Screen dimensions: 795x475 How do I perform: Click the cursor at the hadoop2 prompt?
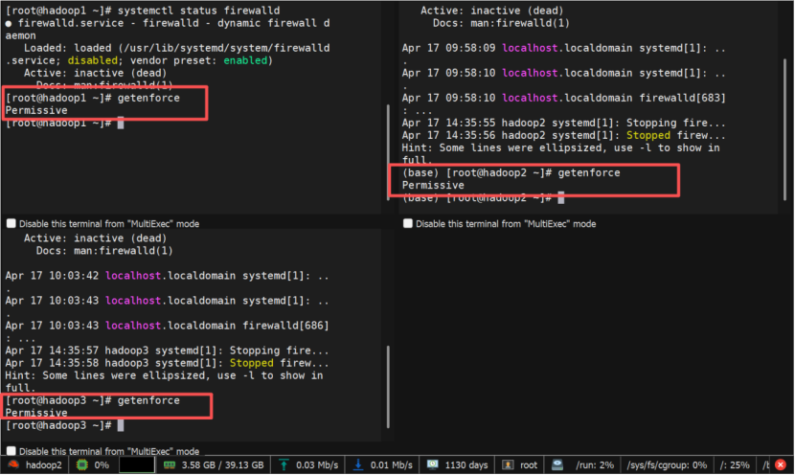(x=560, y=197)
